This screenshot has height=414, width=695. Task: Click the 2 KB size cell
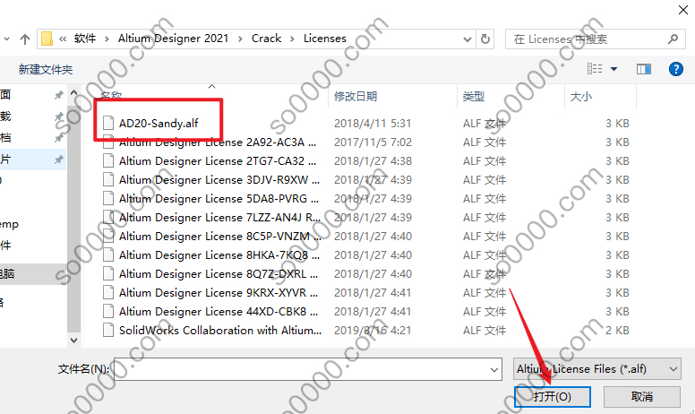tap(617, 331)
